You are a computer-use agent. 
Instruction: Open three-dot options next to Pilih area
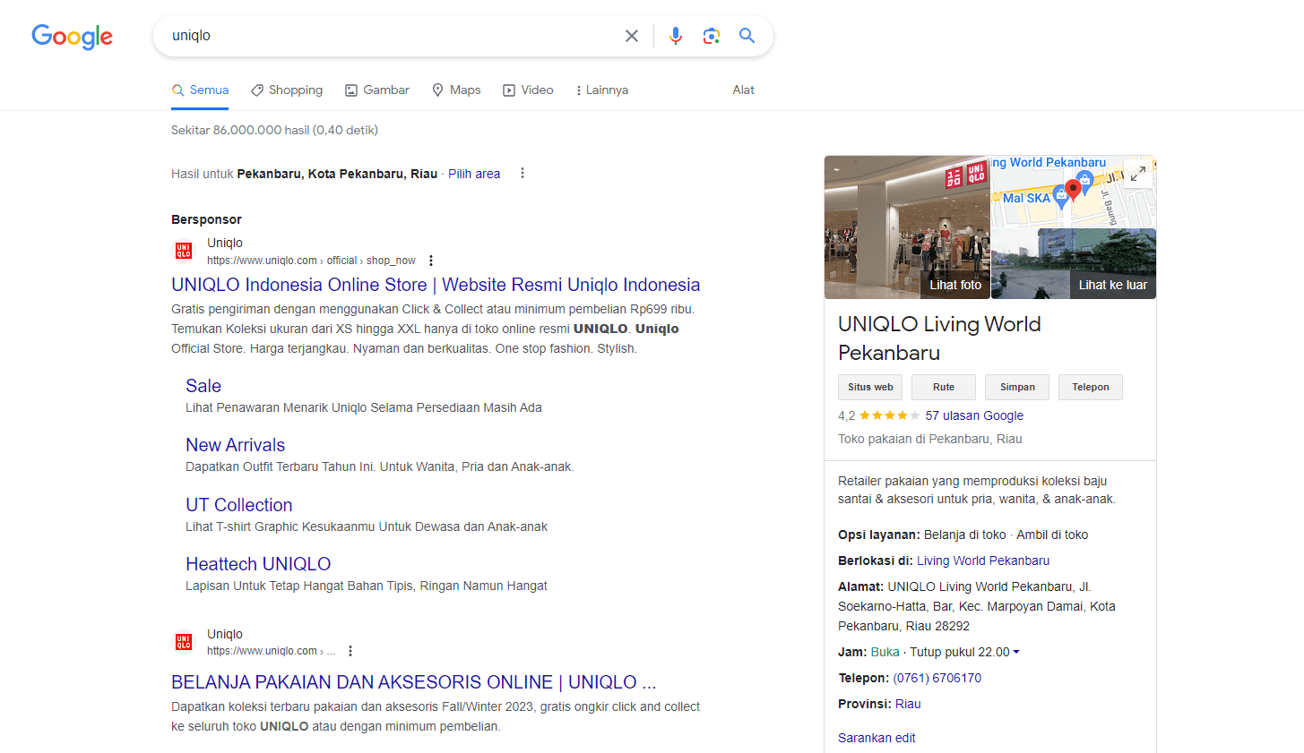coord(522,174)
